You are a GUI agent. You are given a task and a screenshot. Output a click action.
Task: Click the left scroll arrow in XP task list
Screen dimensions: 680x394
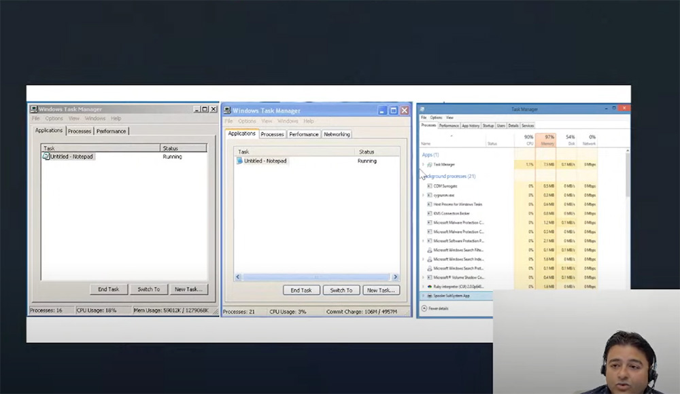pyautogui.click(x=237, y=277)
